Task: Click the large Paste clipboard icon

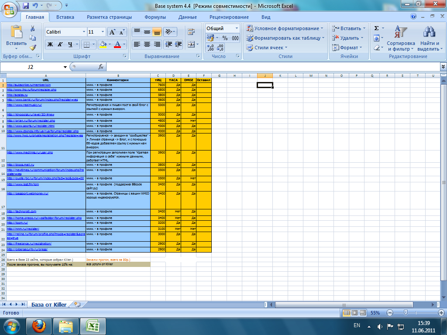Action: 16,32
